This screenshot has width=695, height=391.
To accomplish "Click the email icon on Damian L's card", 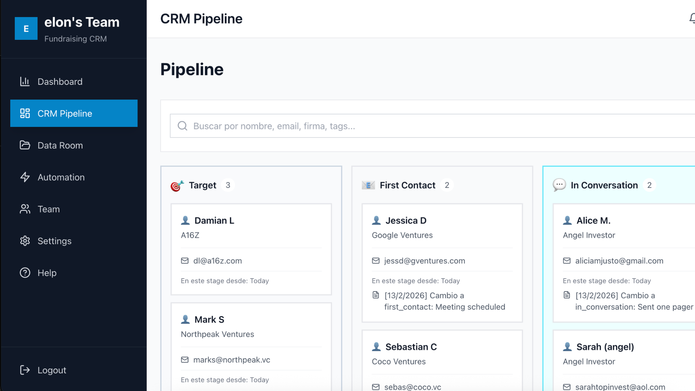I will pos(185,261).
